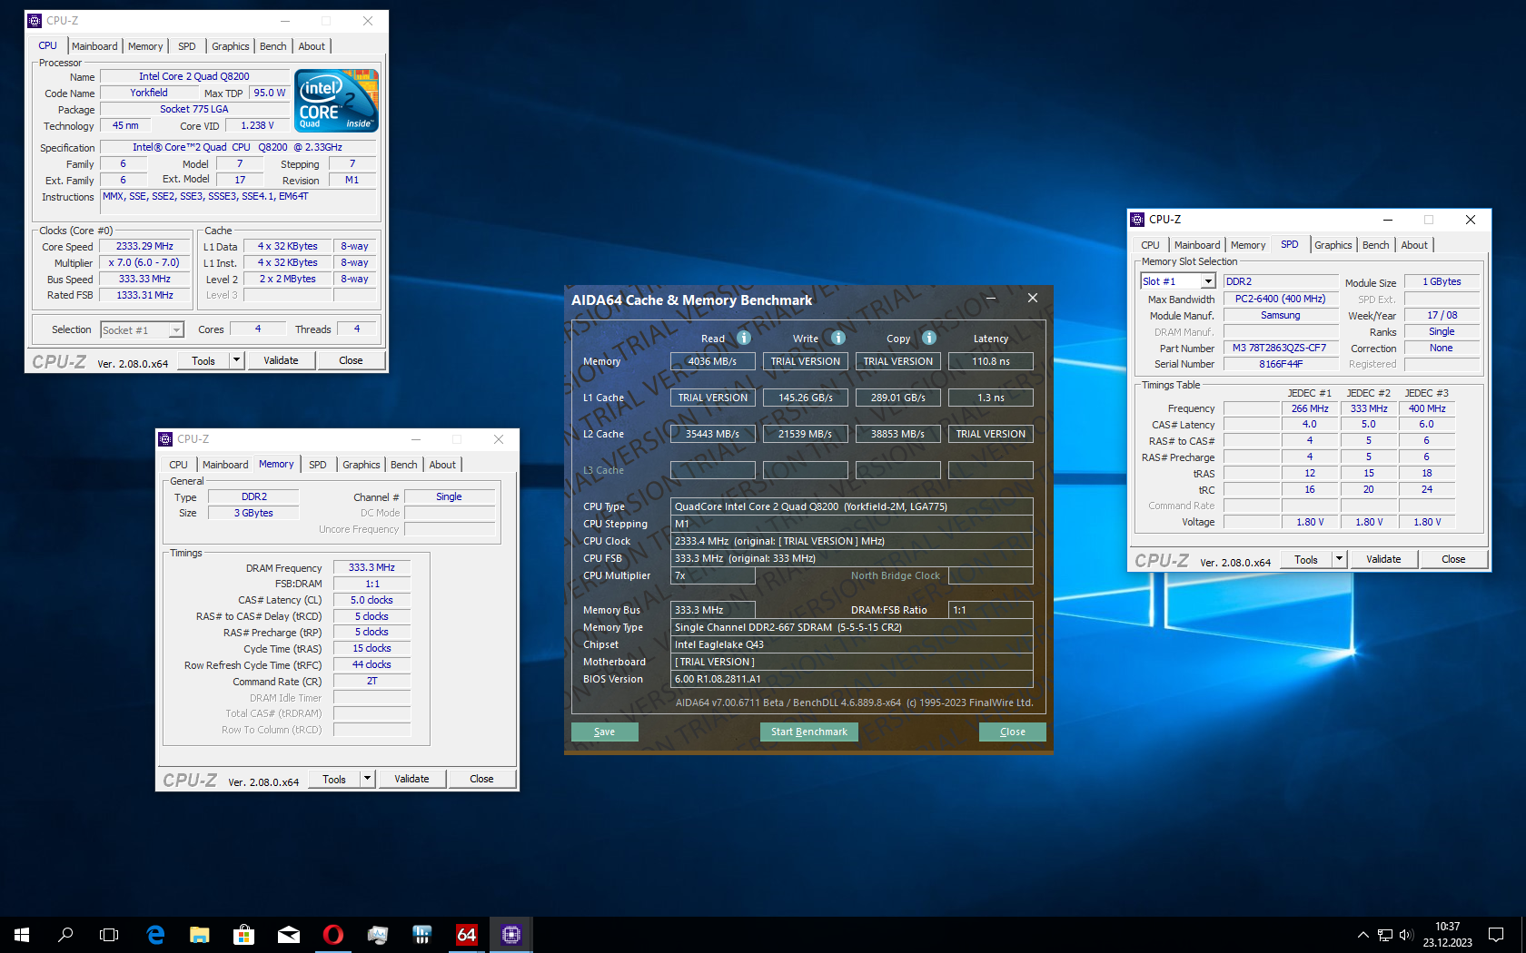The width and height of the screenshot is (1526, 953).
Task: Click Size 3 GBytes in Memory window
Action: point(253,513)
